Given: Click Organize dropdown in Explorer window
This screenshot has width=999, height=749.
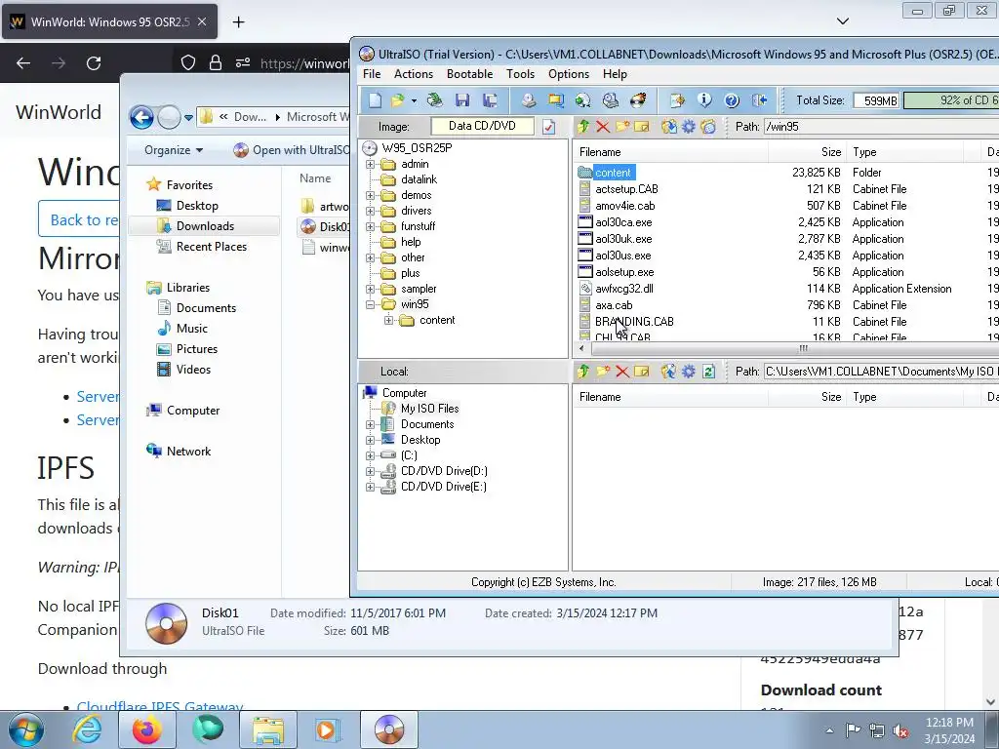Looking at the screenshot, I should (x=174, y=150).
